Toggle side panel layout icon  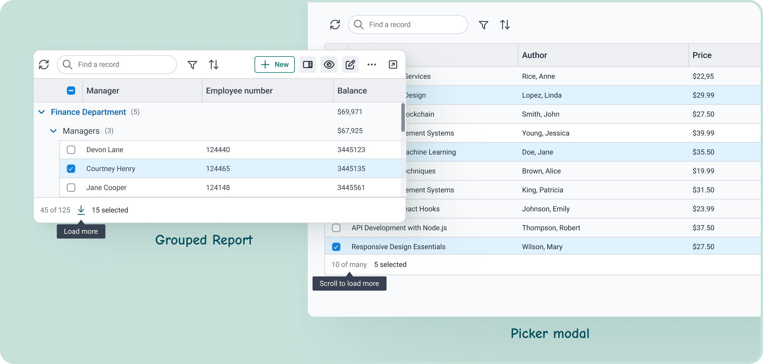tap(308, 65)
